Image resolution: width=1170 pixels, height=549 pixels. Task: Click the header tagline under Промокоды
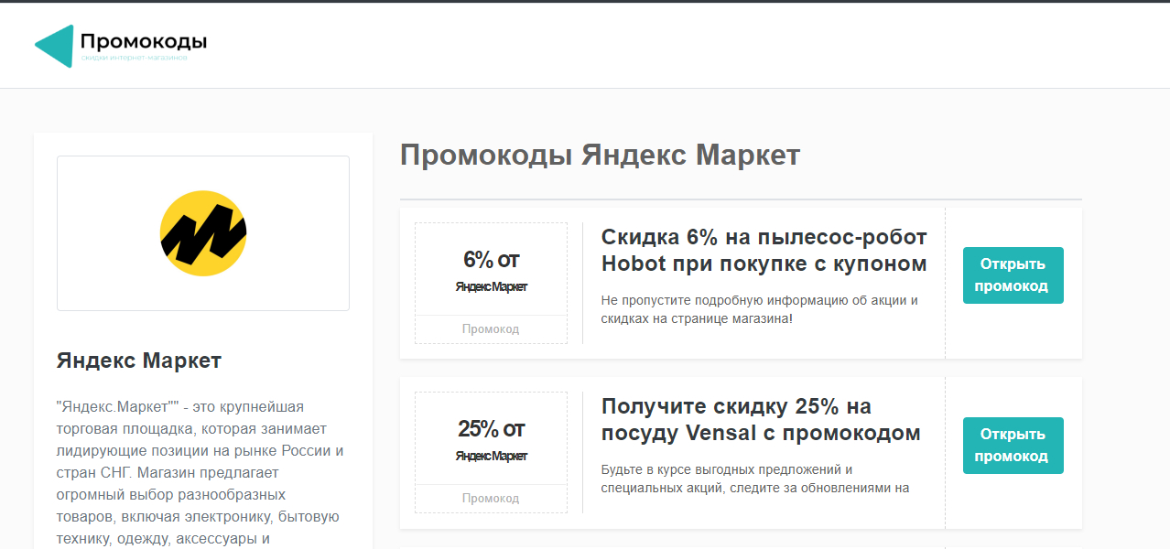pos(134,58)
